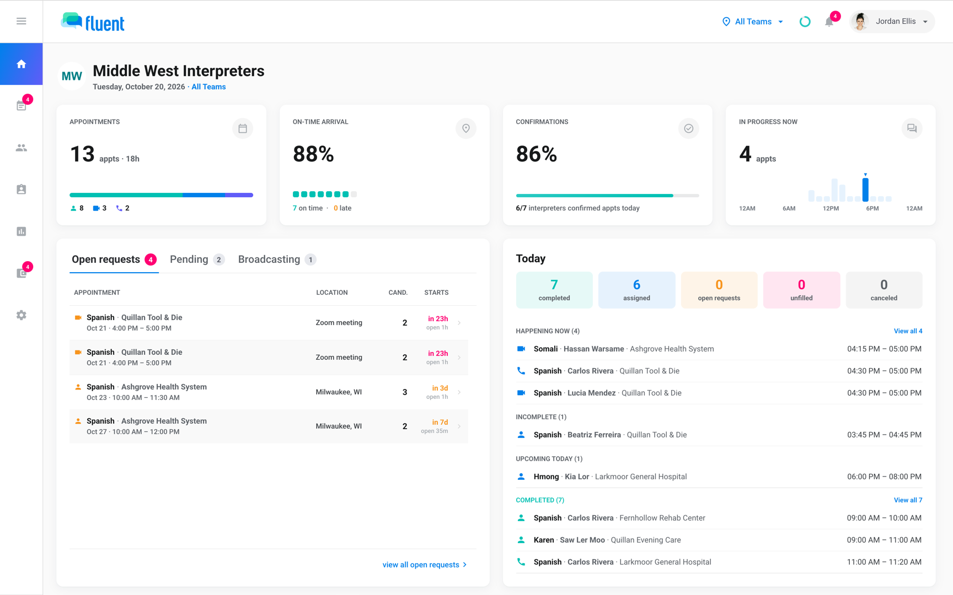The image size is (953, 595).
Task: Switch to the Pending tab
Action: click(197, 259)
